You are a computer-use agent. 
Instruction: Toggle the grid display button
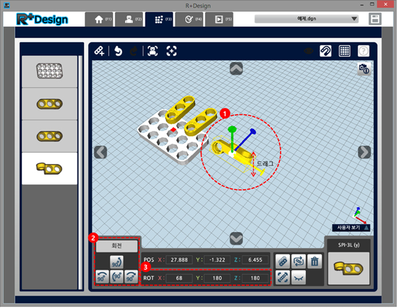345,50
